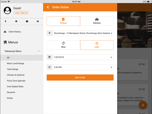Viewport: 152px width, 114px height.
Task: Click the location pin beside store address
Action: pyautogui.click(x=50, y=33)
